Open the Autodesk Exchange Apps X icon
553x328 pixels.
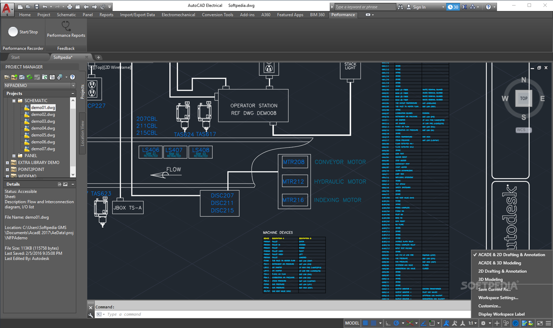464,7
